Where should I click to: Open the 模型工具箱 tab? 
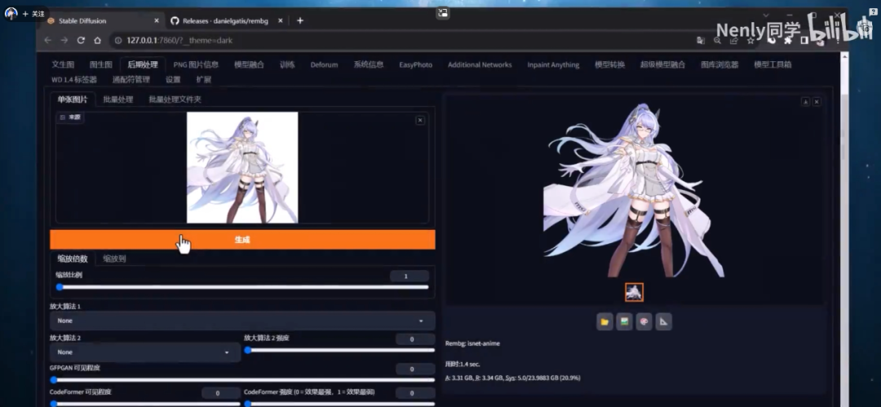[x=773, y=64]
